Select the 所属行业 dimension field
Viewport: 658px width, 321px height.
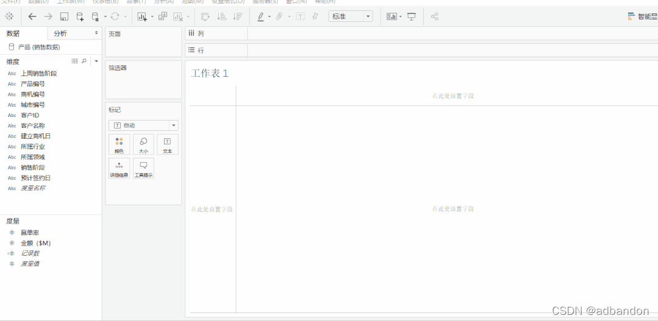pyautogui.click(x=33, y=147)
